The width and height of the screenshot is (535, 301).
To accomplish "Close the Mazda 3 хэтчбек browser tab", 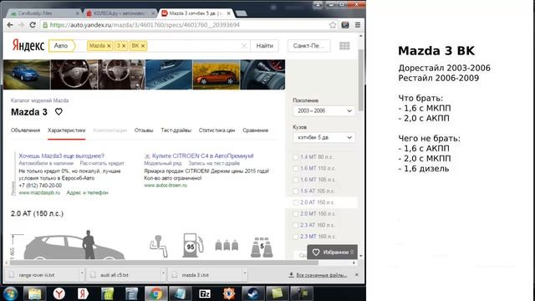I will (228, 13).
